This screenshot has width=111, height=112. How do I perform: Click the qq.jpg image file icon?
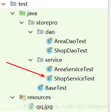pos(31,106)
